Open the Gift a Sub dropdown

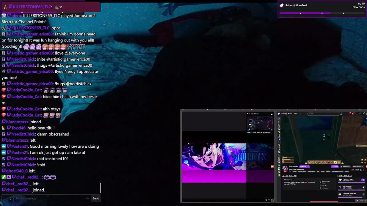pos(345,167)
